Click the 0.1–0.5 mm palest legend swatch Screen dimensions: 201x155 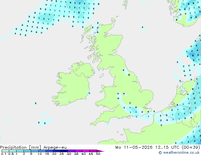[5, 151]
